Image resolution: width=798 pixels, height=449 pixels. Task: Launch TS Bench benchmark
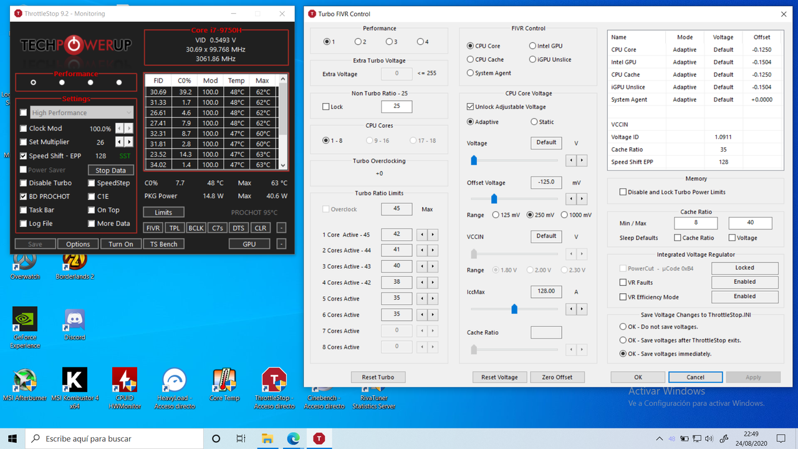click(x=163, y=244)
